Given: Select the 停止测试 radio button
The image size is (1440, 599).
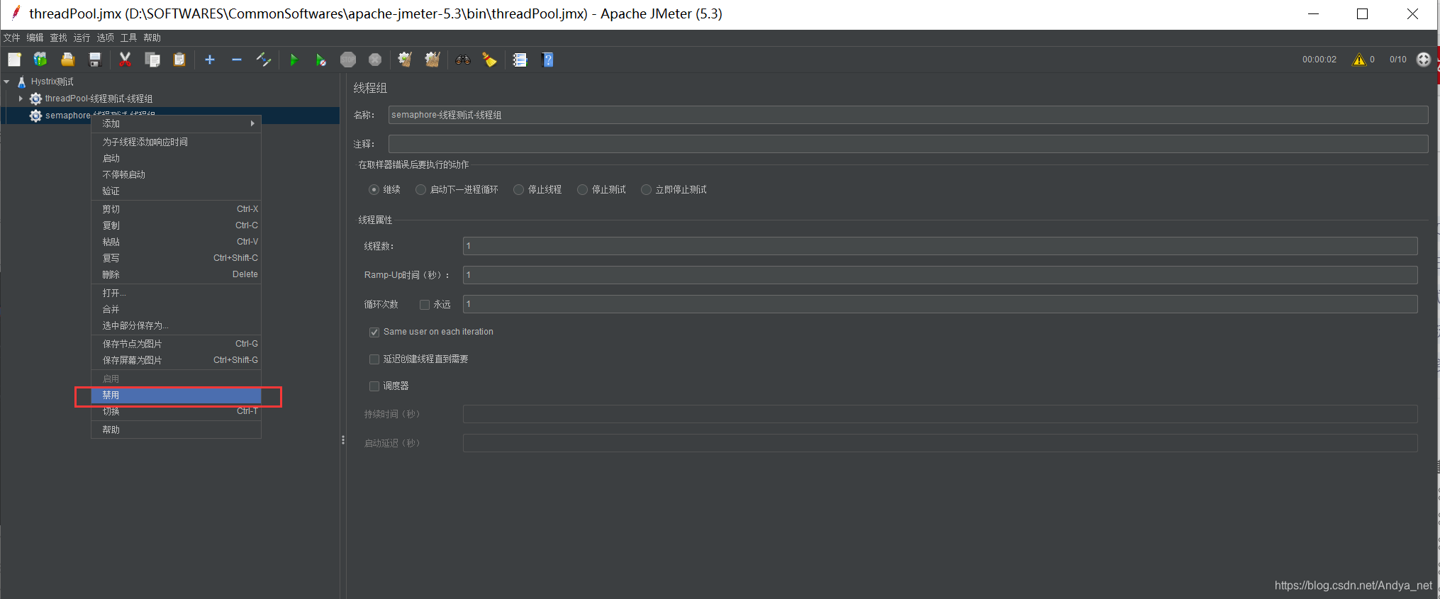Looking at the screenshot, I should (x=582, y=189).
